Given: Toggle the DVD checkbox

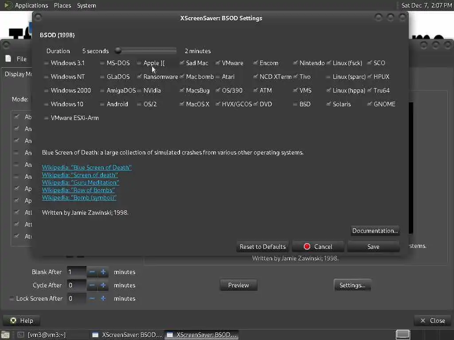Looking at the screenshot, I should pyautogui.click(x=255, y=104).
